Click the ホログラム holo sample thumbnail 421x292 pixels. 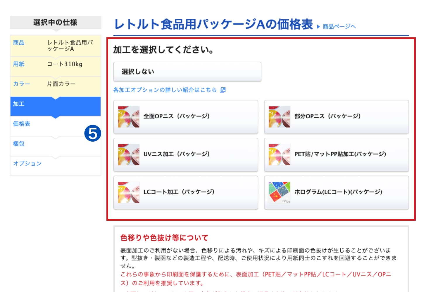pos(279,192)
